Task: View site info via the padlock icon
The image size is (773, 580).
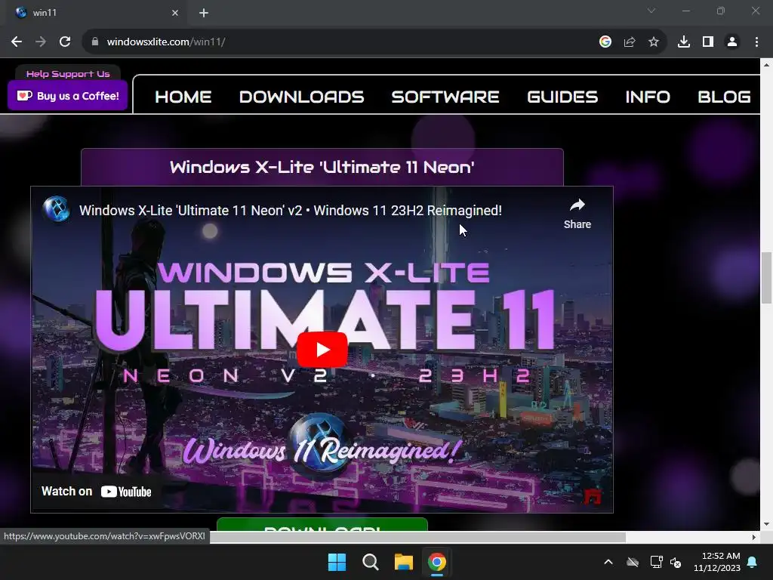Action: 95,42
